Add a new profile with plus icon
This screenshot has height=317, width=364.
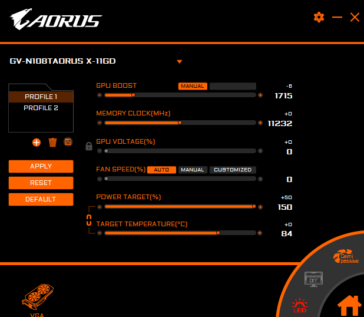point(37,143)
